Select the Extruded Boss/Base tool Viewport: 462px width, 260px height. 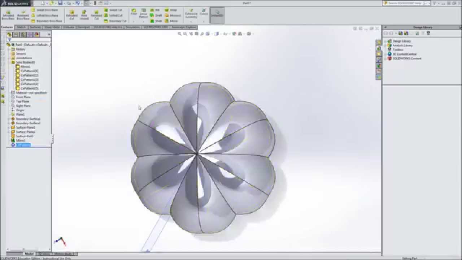[x=8, y=15]
